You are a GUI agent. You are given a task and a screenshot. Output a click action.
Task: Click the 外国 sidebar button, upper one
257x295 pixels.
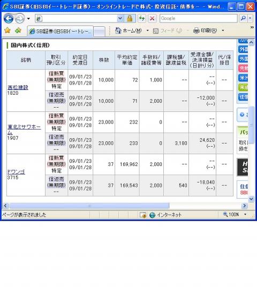pos(243,49)
